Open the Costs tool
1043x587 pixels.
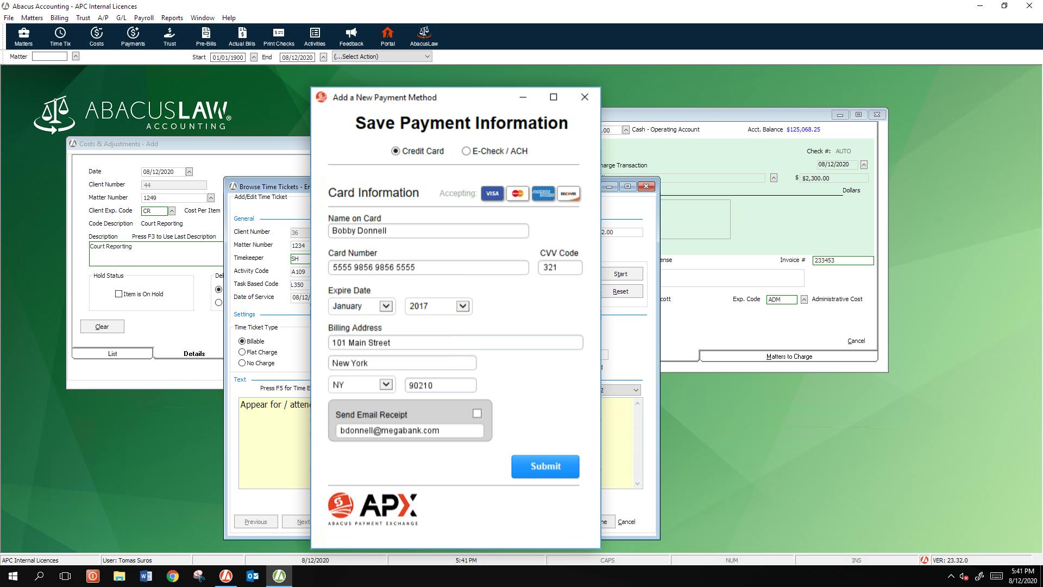pos(96,36)
